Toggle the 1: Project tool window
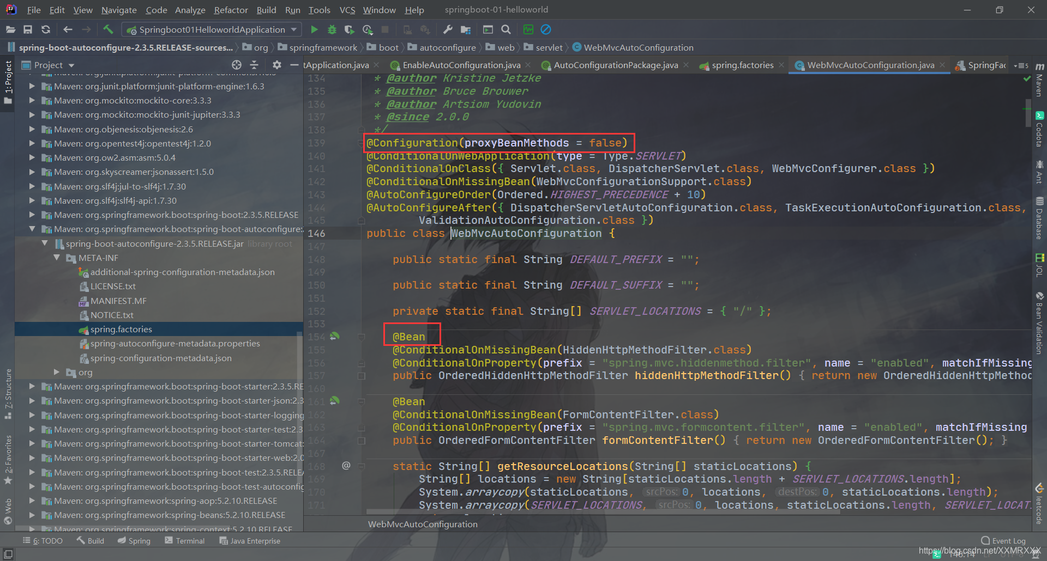The height and width of the screenshot is (561, 1047). tap(8, 84)
